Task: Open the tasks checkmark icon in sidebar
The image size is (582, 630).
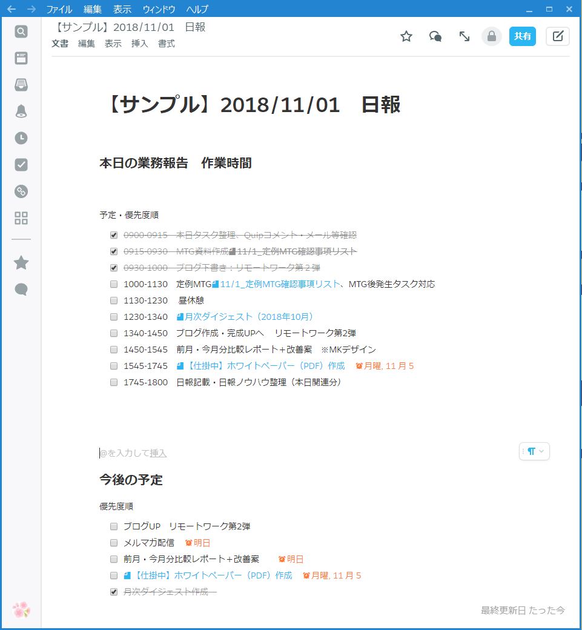Action: click(21, 165)
